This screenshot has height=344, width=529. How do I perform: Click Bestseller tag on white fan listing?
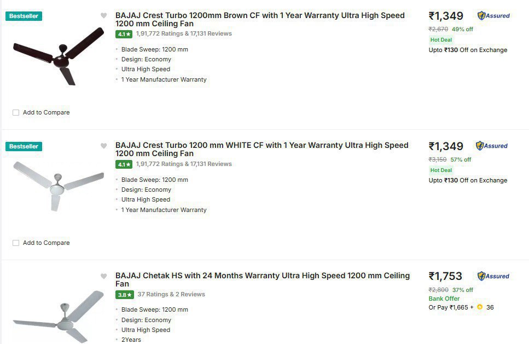coord(24,146)
